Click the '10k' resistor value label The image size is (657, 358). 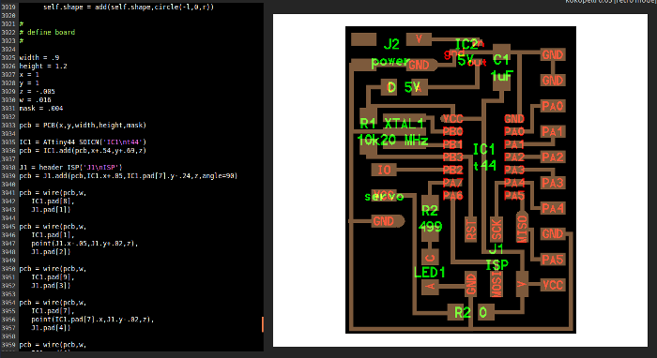click(x=368, y=141)
